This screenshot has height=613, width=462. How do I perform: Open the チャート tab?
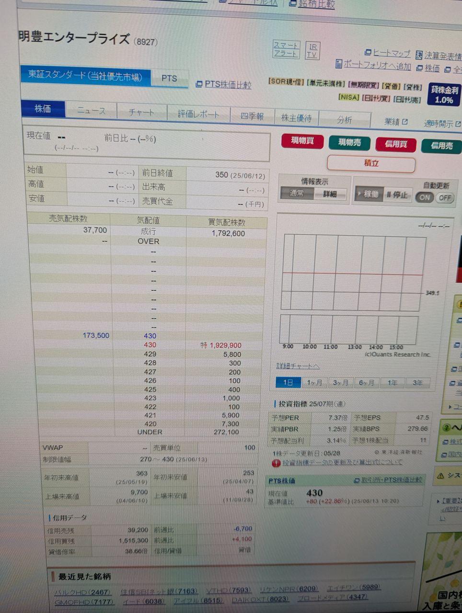pyautogui.click(x=142, y=113)
